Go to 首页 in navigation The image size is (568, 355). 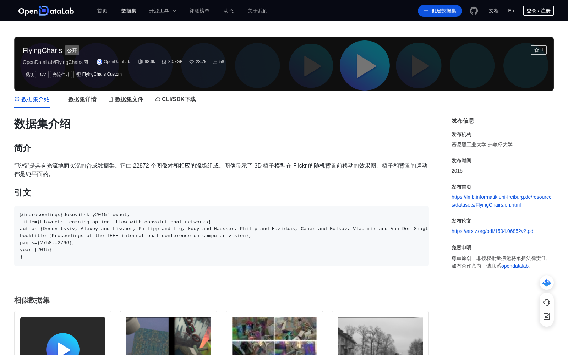pyautogui.click(x=102, y=11)
